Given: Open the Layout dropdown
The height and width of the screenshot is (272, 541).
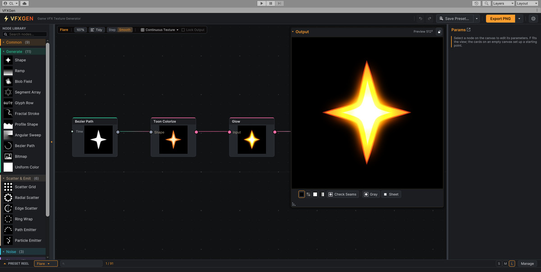Looking at the screenshot, I should click(527, 3).
